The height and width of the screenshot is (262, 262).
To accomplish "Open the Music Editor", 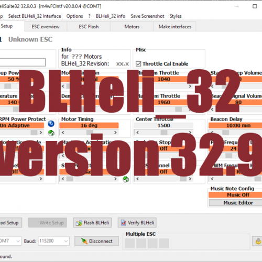I will (238, 203).
